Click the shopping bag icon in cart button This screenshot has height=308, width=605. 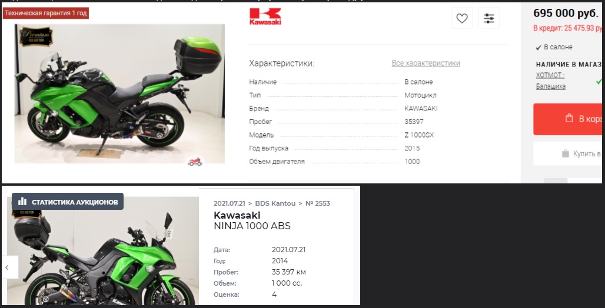coord(569,118)
